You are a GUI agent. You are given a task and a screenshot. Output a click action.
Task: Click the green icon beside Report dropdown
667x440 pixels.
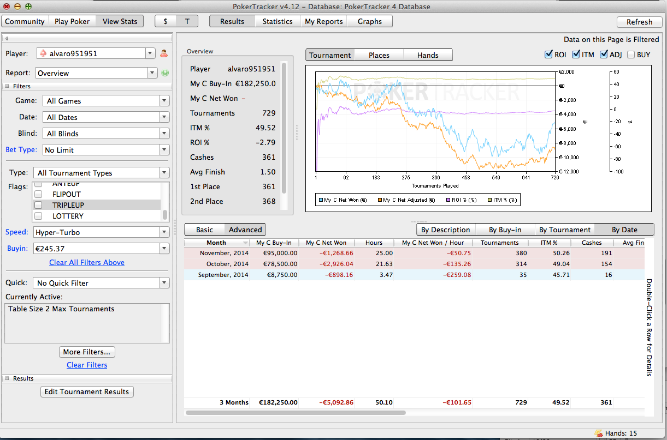point(165,73)
